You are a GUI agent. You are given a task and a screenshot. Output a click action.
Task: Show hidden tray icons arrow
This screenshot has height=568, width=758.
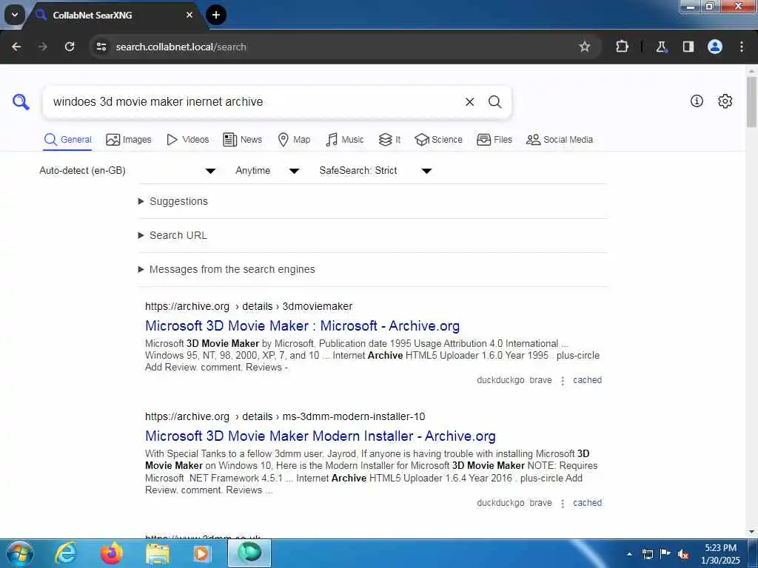[x=629, y=554]
